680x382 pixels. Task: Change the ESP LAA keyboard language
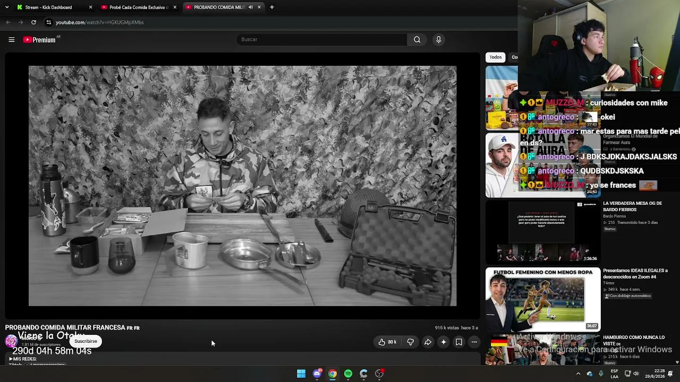click(614, 374)
